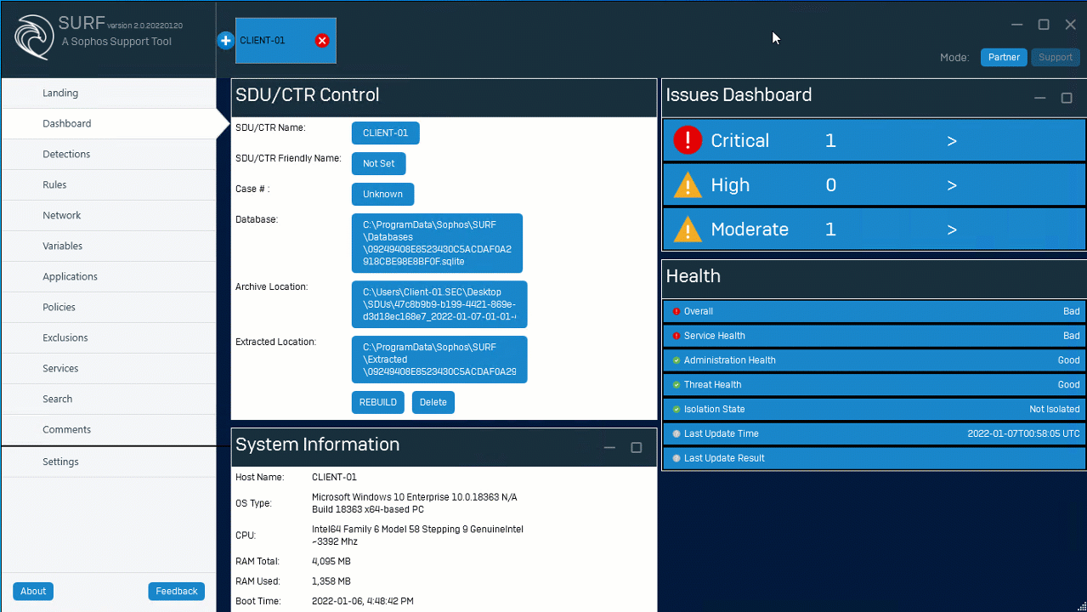Click the Service Health red status icon
Screen dimensions: 1087x612
point(677,337)
